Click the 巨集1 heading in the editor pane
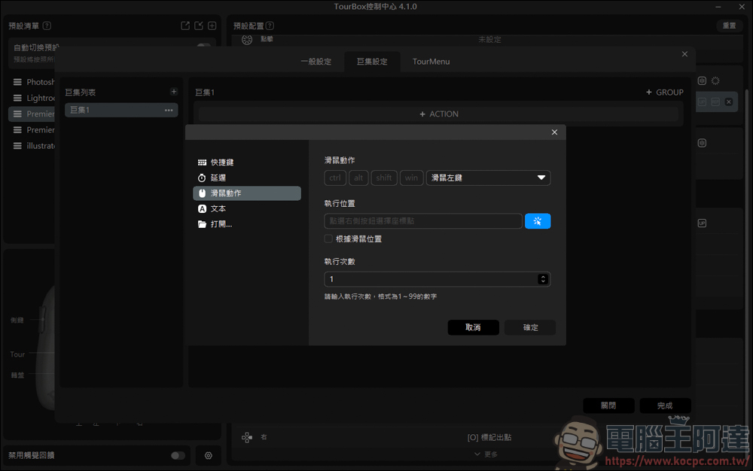The height and width of the screenshot is (471, 753). tap(205, 92)
